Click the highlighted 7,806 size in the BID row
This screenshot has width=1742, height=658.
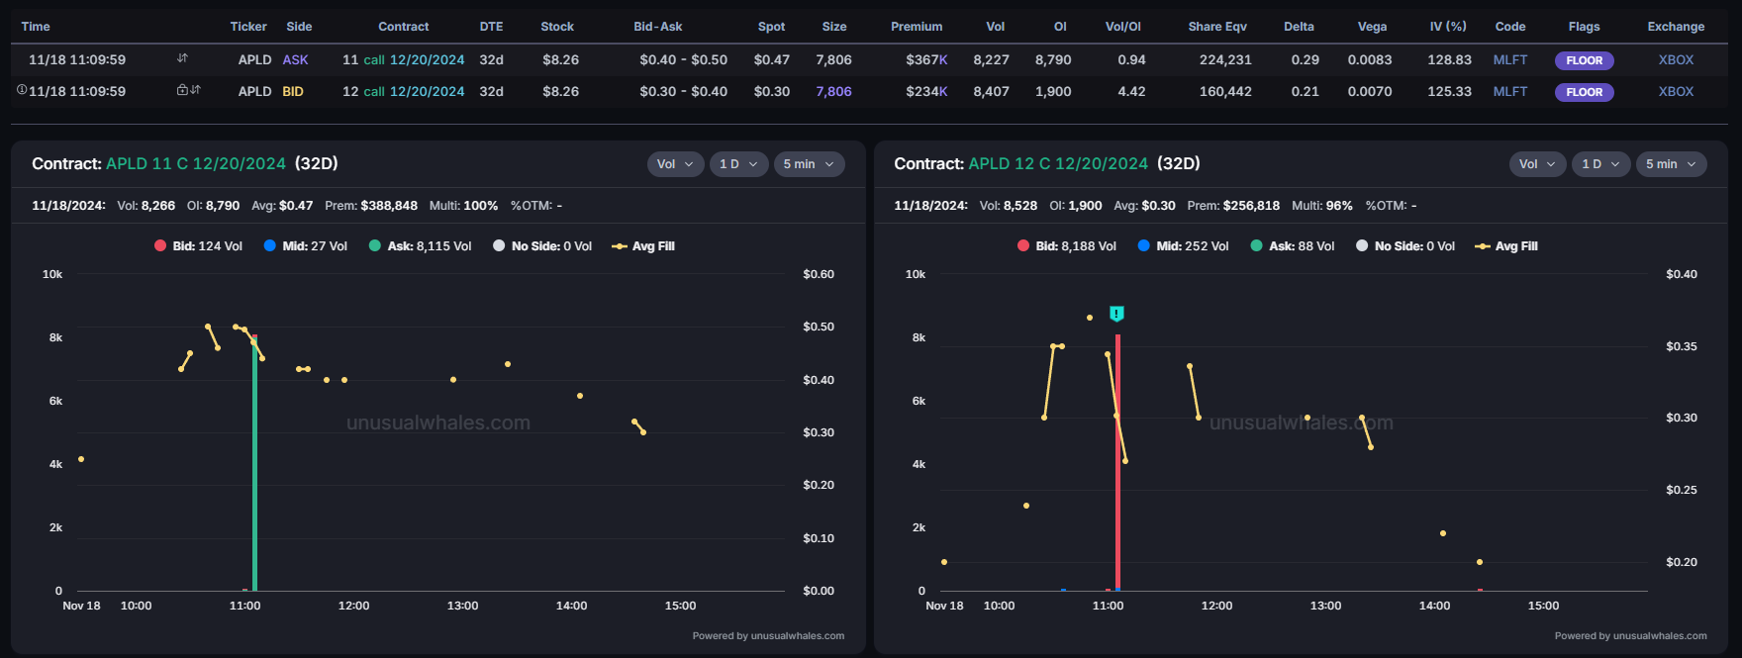tap(833, 91)
